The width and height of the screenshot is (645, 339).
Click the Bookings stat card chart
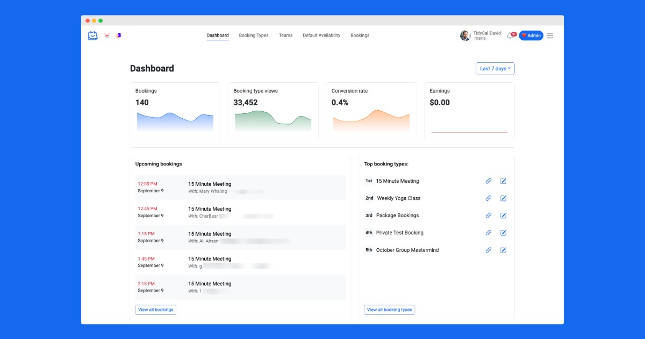click(175, 122)
